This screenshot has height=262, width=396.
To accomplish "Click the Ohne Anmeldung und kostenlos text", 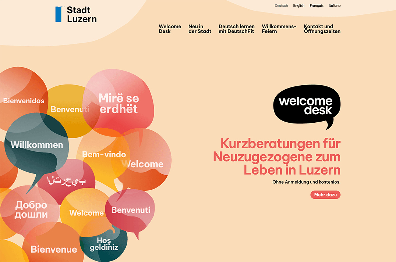I will pyautogui.click(x=306, y=182).
